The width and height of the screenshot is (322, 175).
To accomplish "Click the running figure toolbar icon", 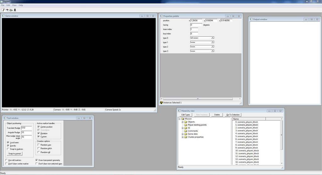I will click(x=15, y=10).
